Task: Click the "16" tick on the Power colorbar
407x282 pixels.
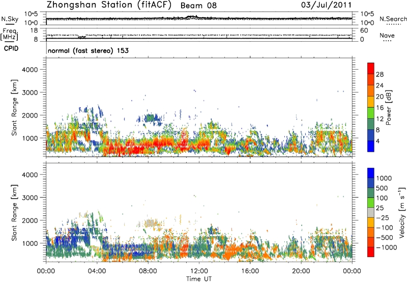Action: pyautogui.click(x=380, y=108)
